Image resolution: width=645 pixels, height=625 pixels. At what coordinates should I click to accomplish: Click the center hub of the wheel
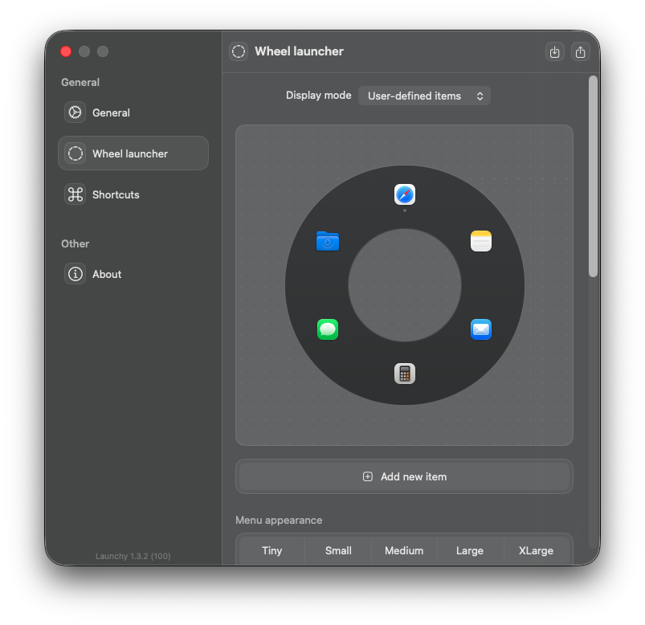coord(405,285)
